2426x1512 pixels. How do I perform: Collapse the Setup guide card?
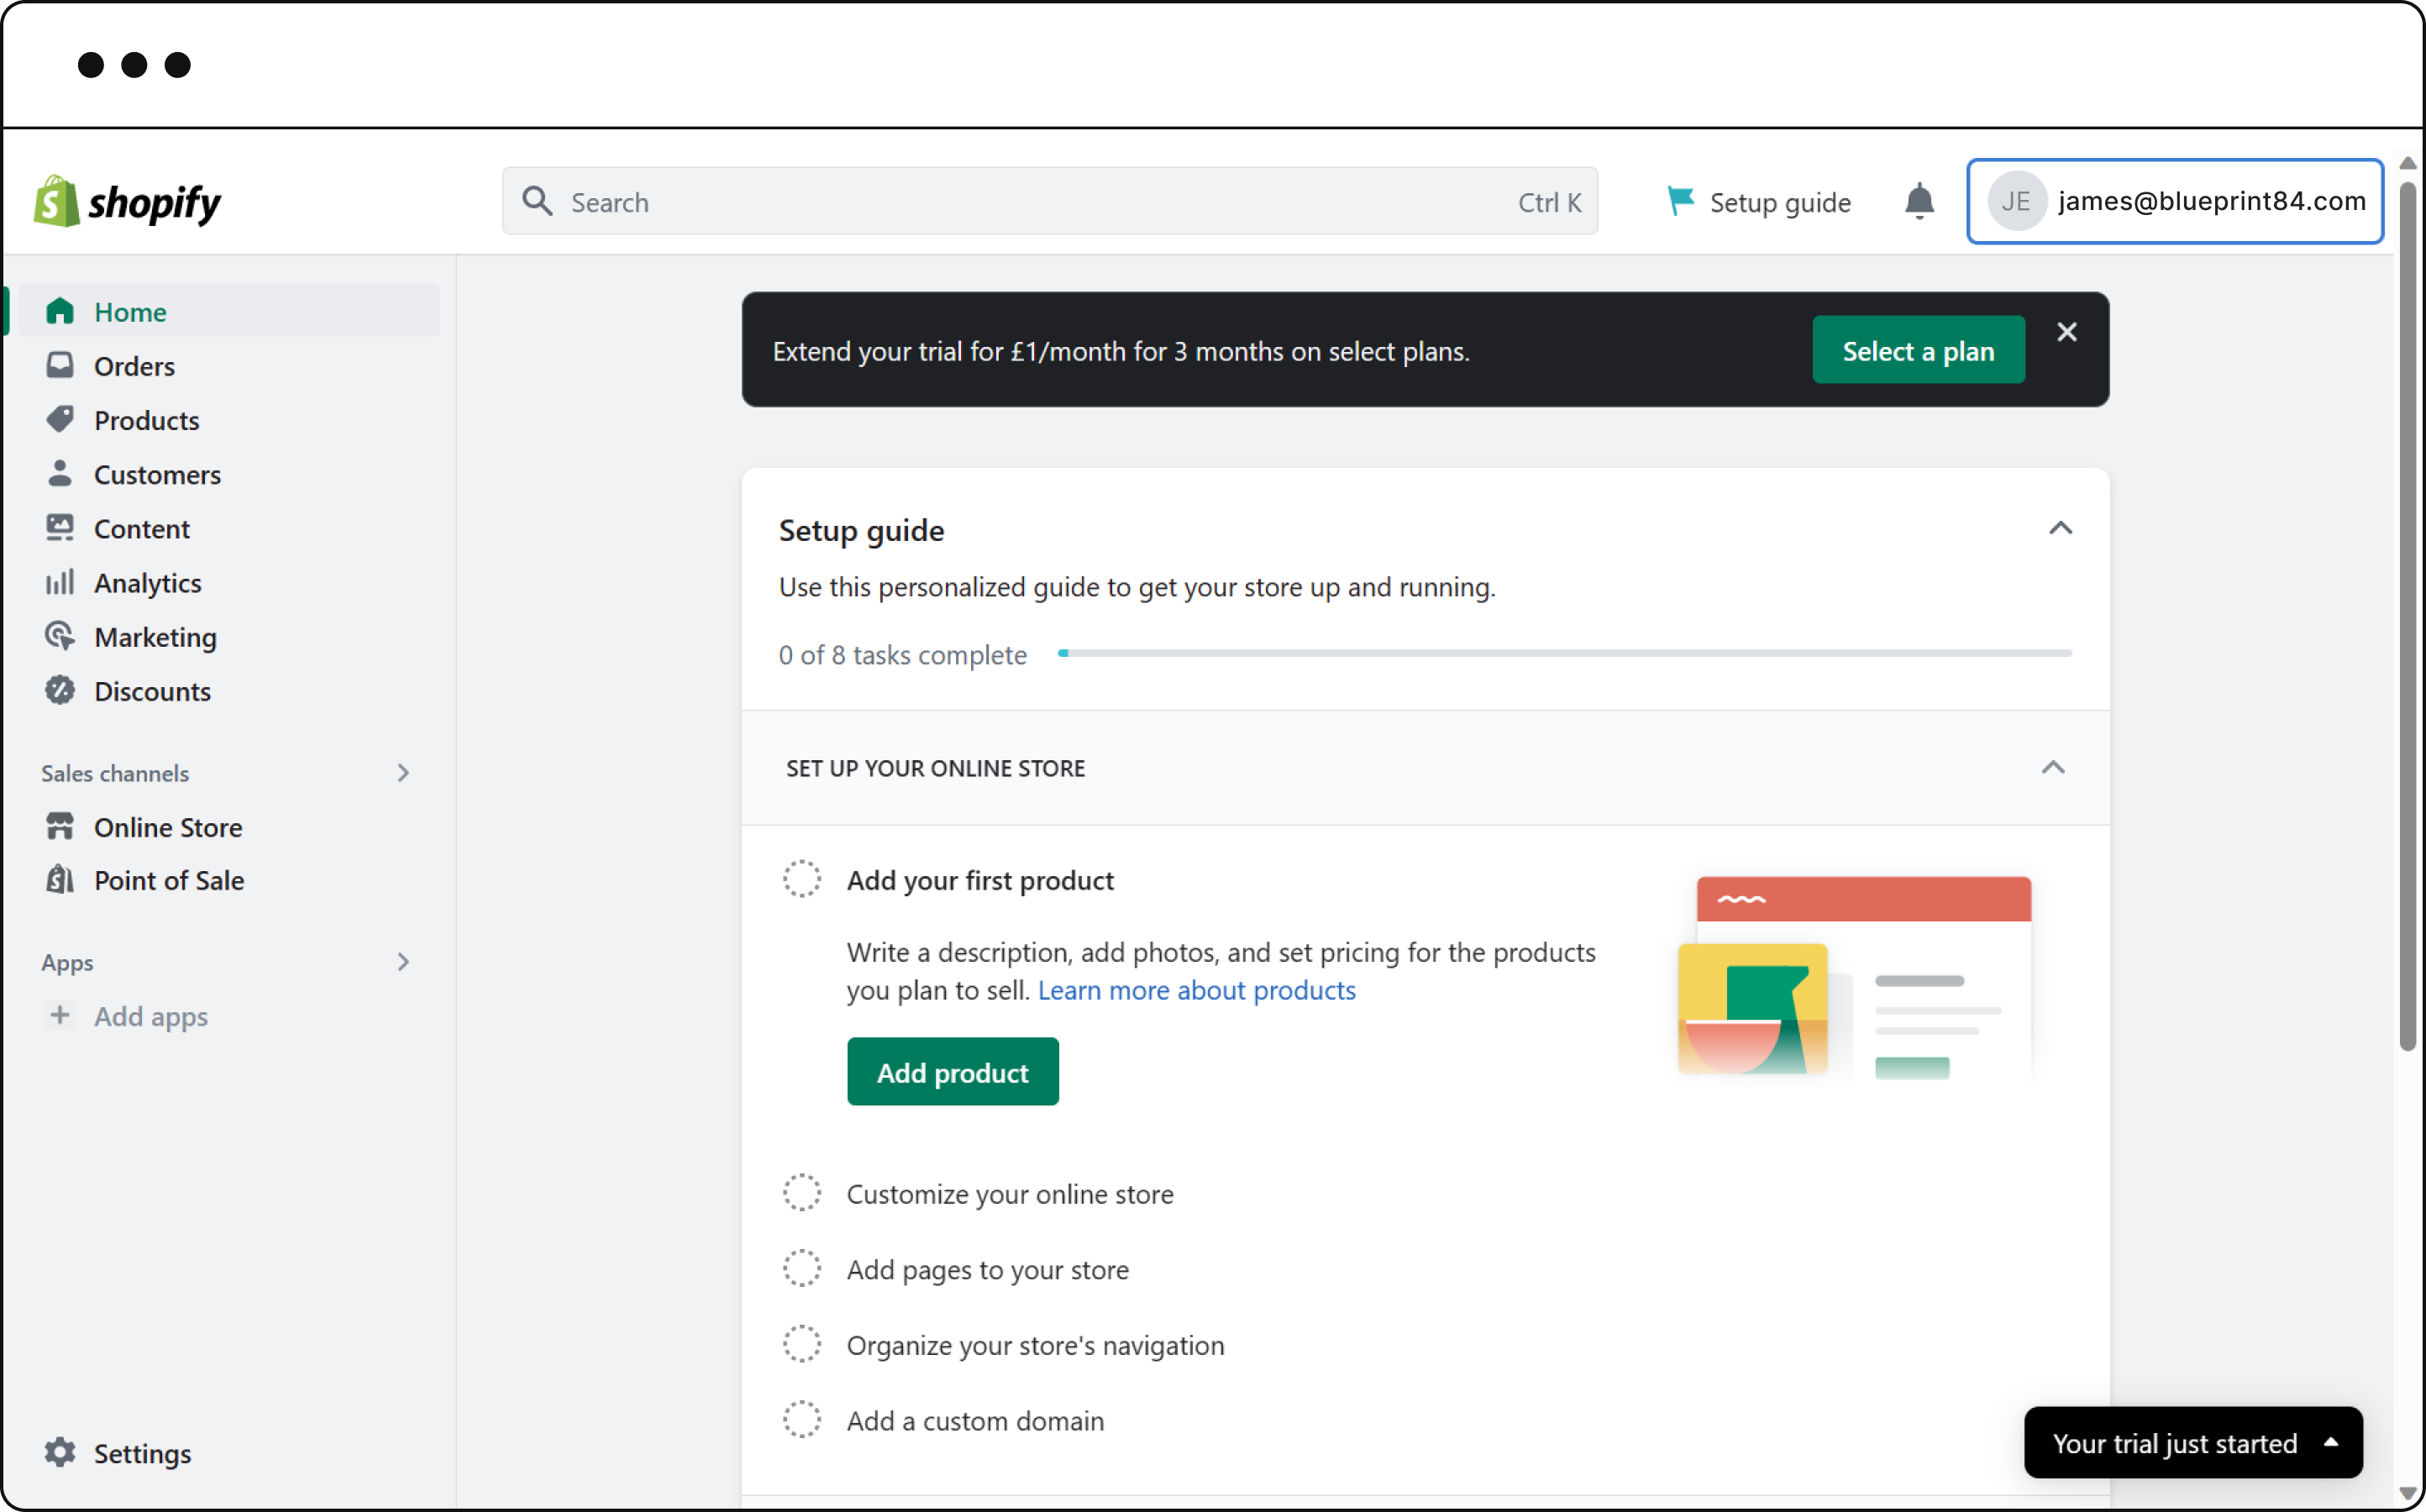(2060, 528)
